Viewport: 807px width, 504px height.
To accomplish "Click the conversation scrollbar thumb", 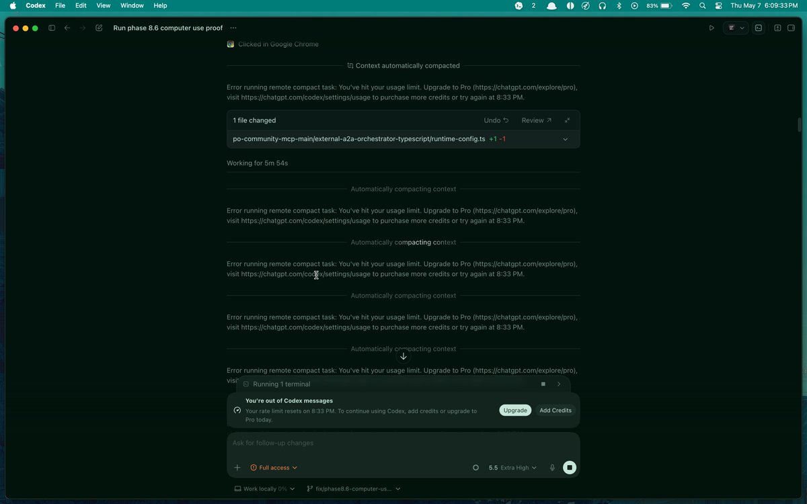I will pyautogui.click(x=799, y=125).
